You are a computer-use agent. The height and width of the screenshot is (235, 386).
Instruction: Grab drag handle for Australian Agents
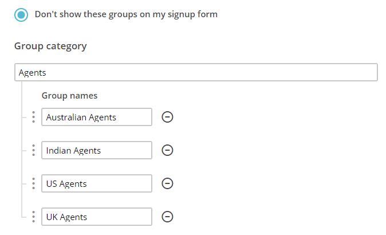33,117
